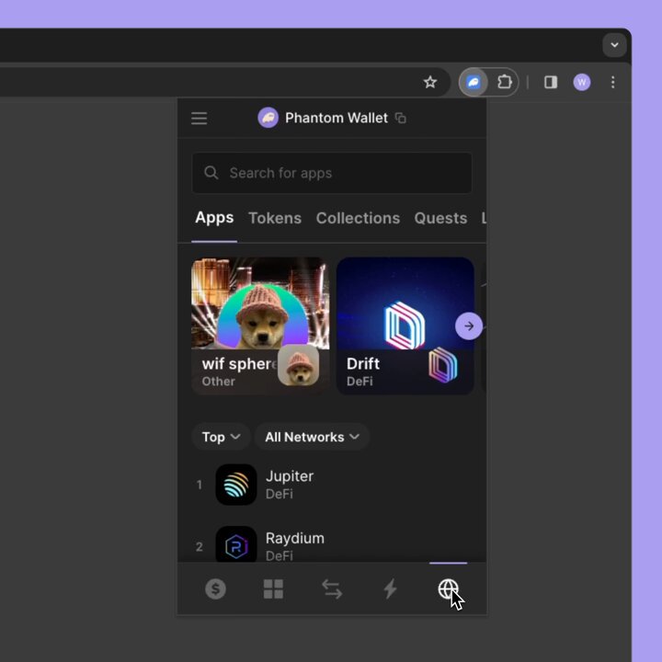
Task: Open the Top sorting dropdown
Action: click(x=222, y=437)
